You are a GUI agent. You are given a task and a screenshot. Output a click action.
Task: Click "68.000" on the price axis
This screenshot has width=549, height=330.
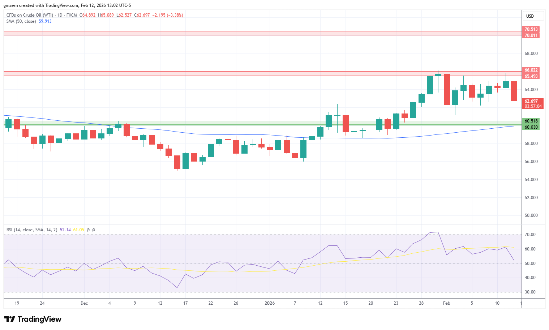(531, 53)
